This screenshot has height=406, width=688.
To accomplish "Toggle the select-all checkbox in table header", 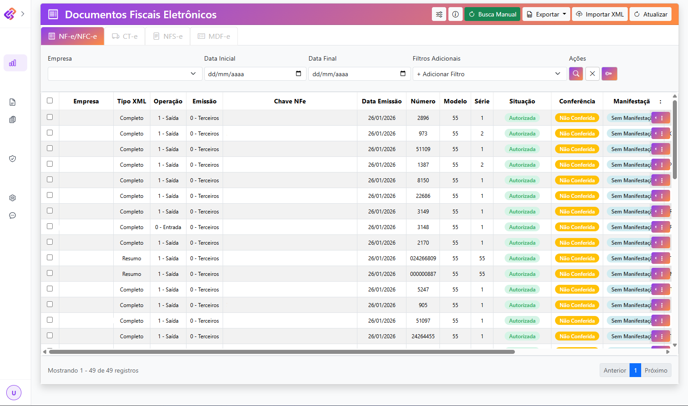I will tap(50, 101).
